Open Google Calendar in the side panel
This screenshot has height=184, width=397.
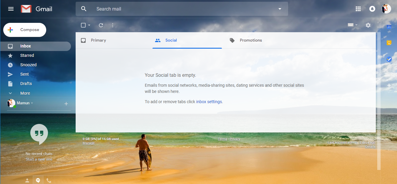click(389, 26)
